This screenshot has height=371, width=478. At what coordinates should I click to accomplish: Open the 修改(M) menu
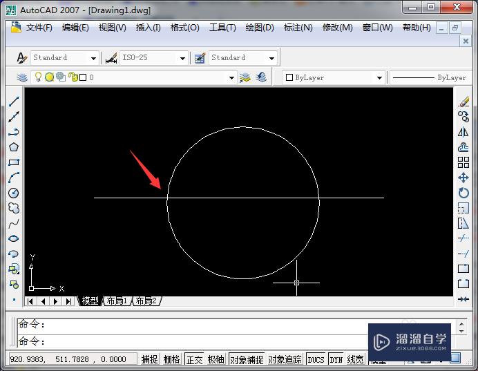point(338,28)
